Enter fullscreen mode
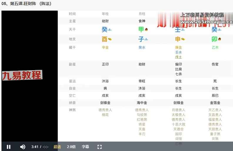Viewport: 233px width, 151px height. (x=99, y=147)
